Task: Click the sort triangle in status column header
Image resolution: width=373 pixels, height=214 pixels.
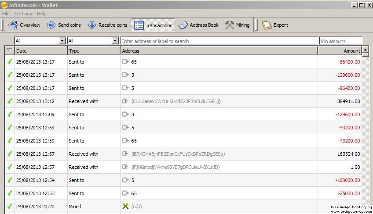Action: (9, 50)
